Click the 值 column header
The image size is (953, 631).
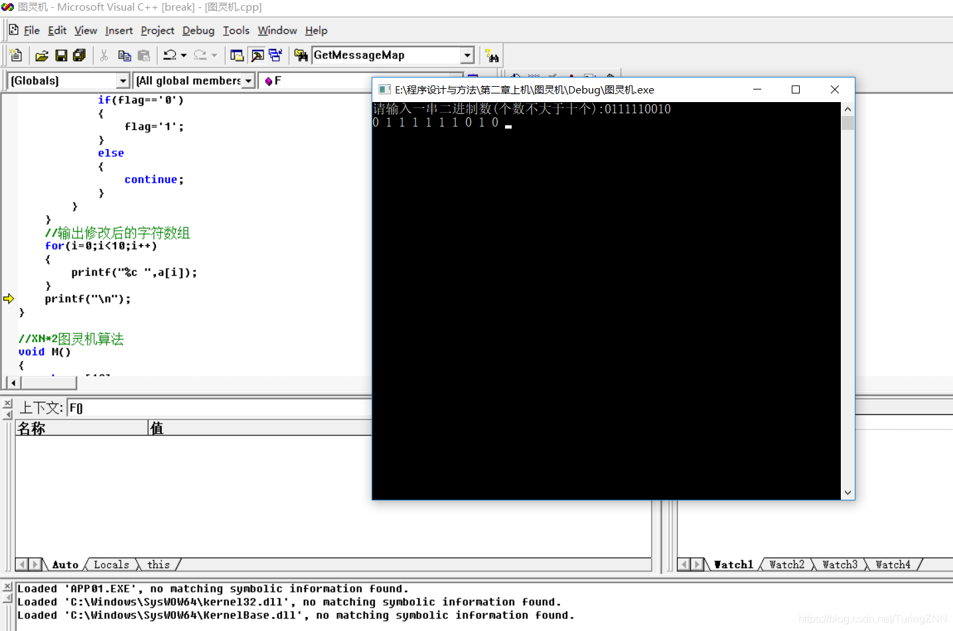point(259,428)
